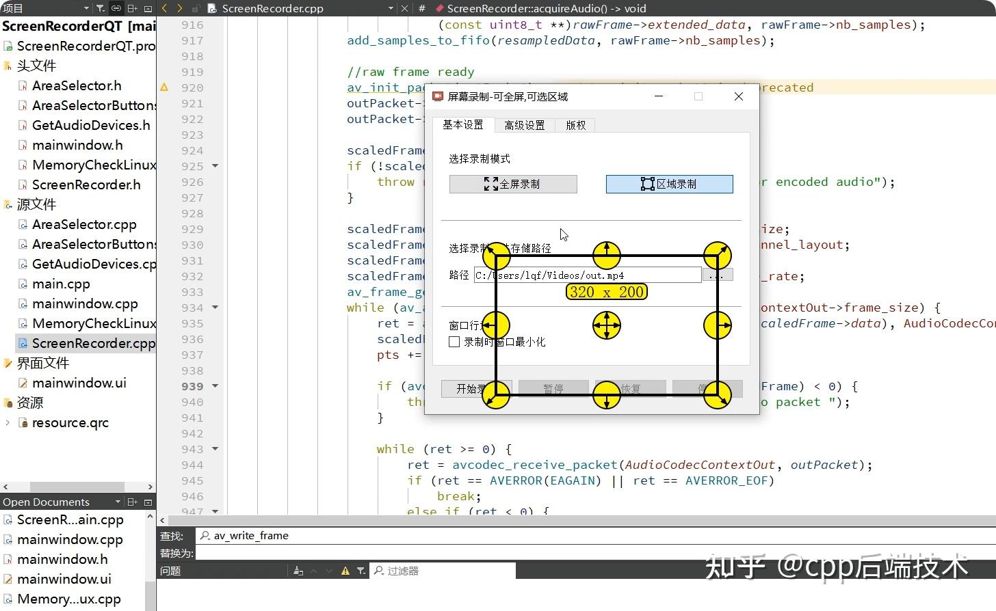Open the project tree filter funnel icon
996x611 pixels.
coord(101,8)
